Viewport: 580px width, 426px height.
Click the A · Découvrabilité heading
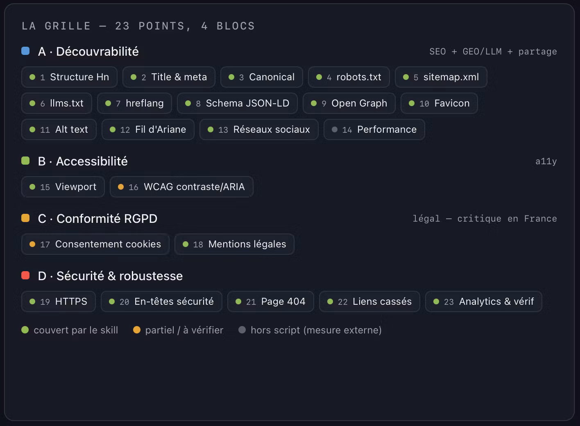click(88, 52)
